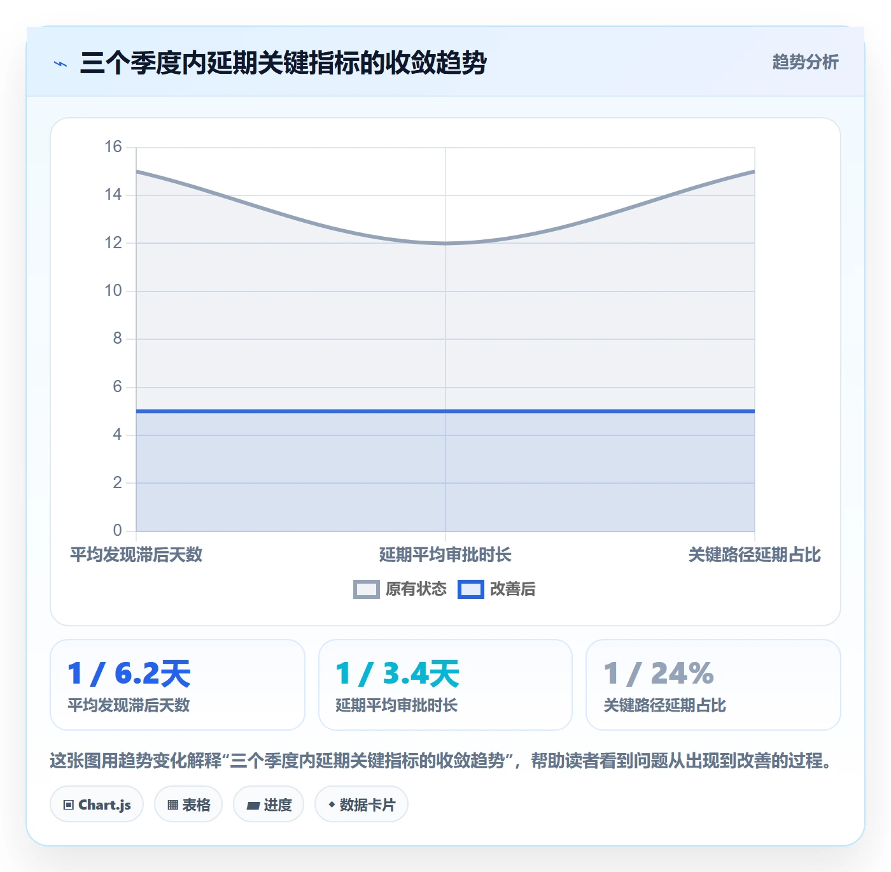Click the Chart.js tag icon
Viewport: 891px width, 872px height.
(x=69, y=805)
